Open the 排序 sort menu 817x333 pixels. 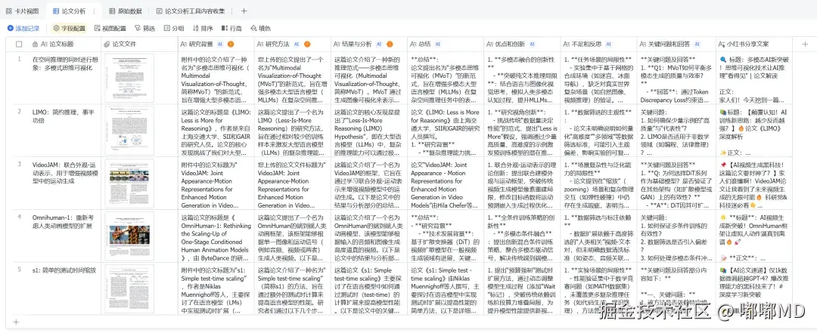(x=203, y=28)
